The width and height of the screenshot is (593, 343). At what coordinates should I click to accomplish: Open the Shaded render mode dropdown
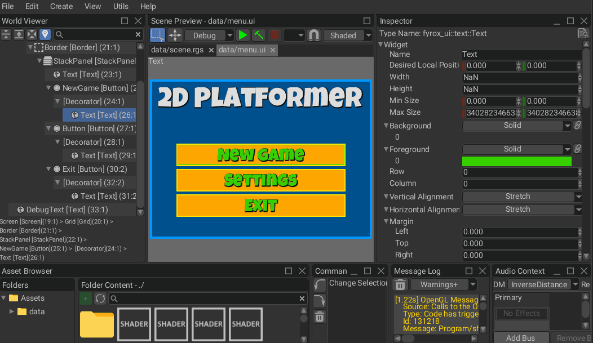tap(348, 35)
